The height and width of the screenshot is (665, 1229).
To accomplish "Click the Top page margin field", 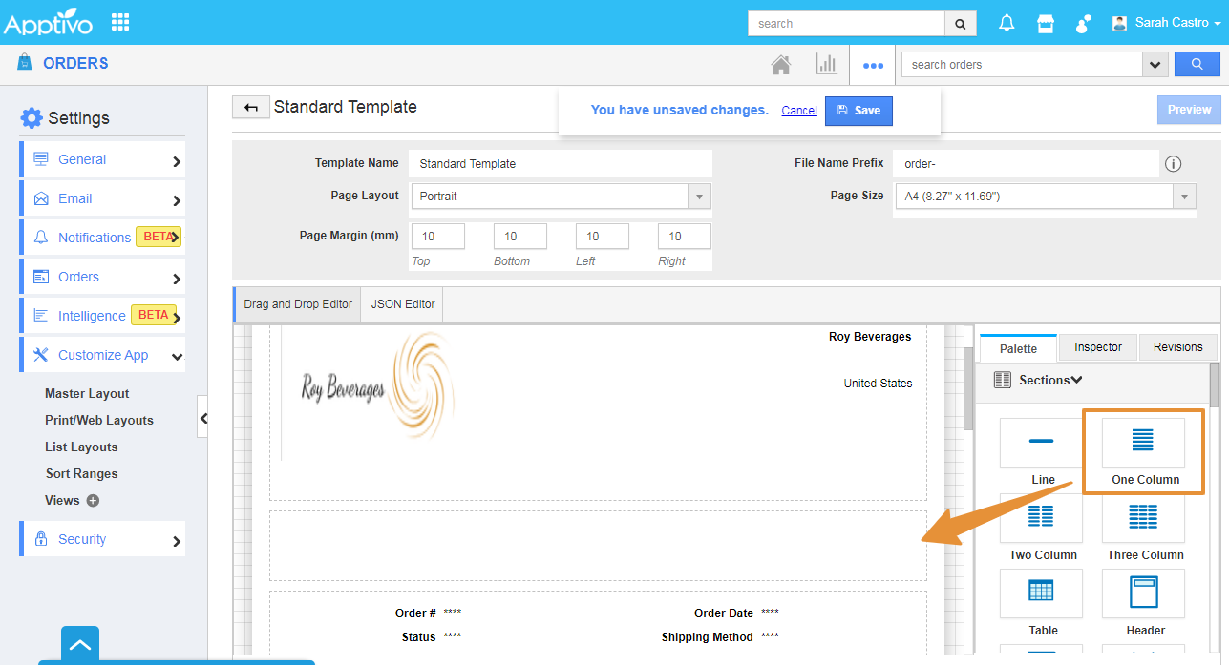I will point(438,237).
